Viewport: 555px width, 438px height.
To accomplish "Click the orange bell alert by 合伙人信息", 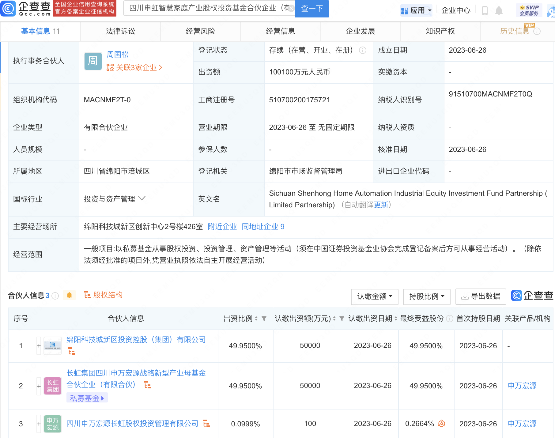I will pyautogui.click(x=69, y=295).
